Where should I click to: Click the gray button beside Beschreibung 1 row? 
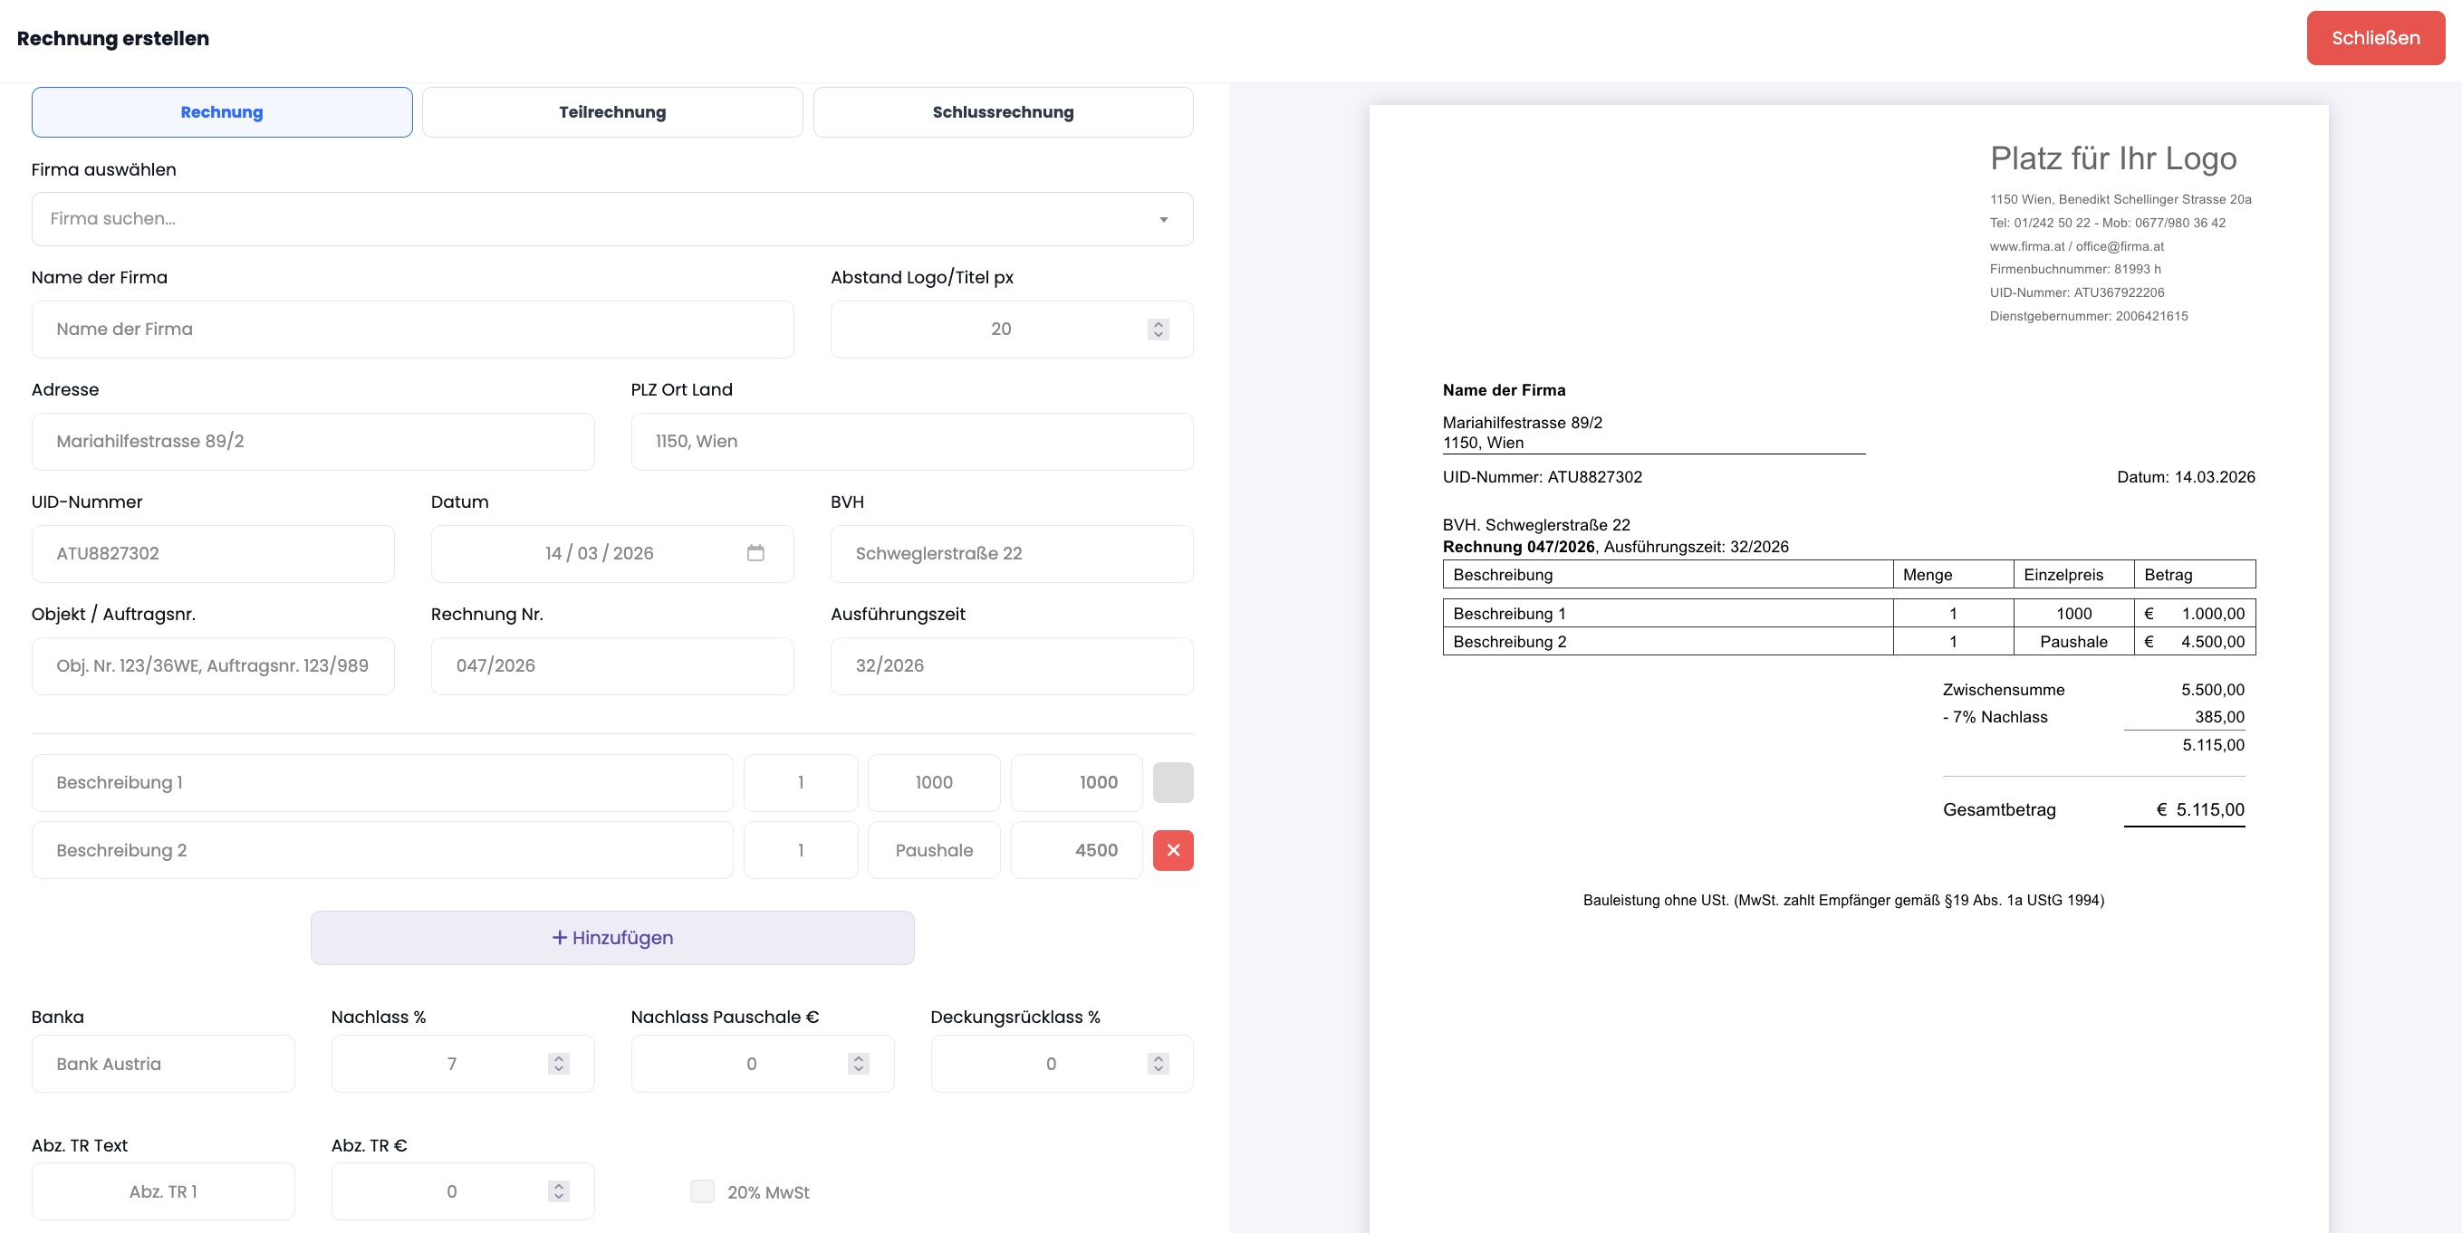(x=1173, y=782)
